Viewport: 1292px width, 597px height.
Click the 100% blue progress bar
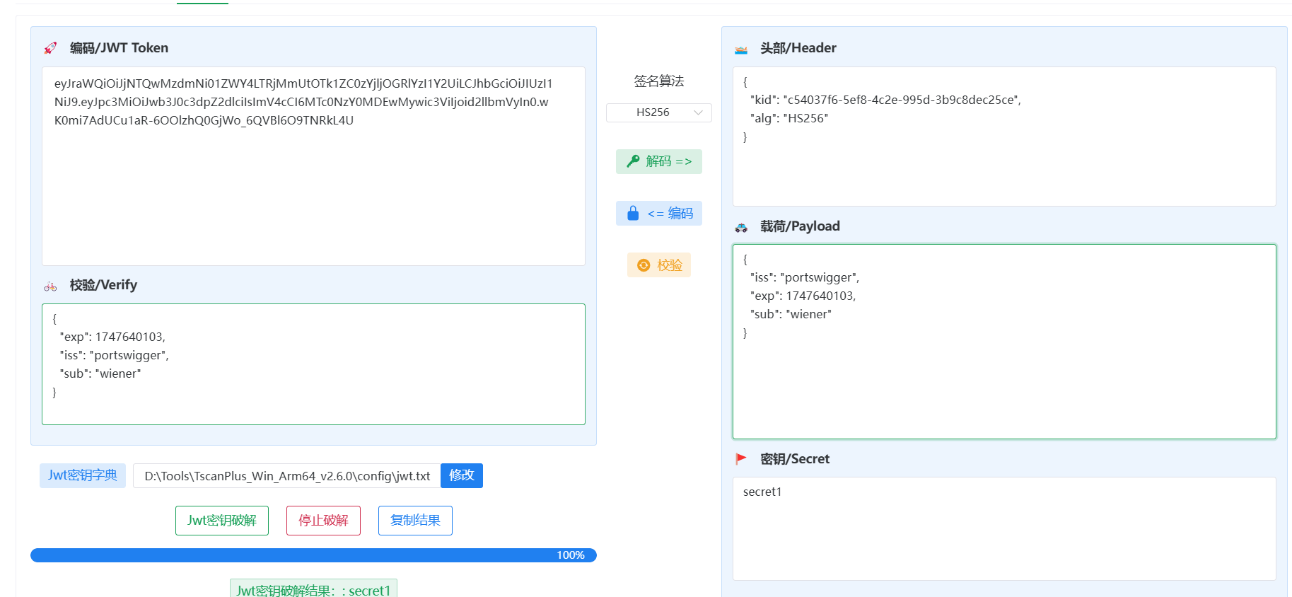pos(313,555)
